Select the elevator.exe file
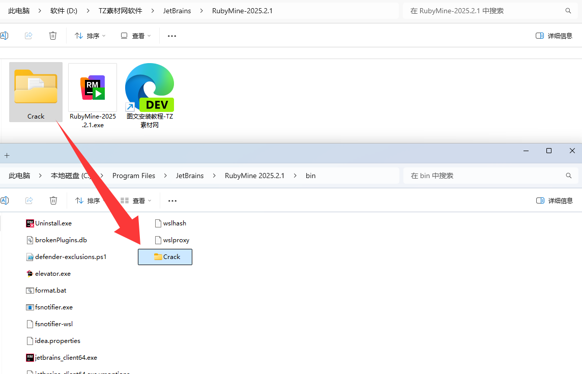 [x=49, y=274]
